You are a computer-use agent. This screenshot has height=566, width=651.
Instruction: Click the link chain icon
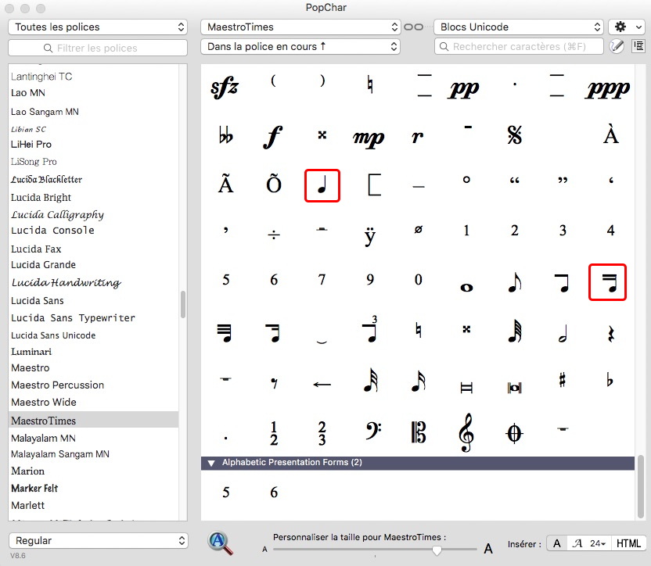(413, 27)
